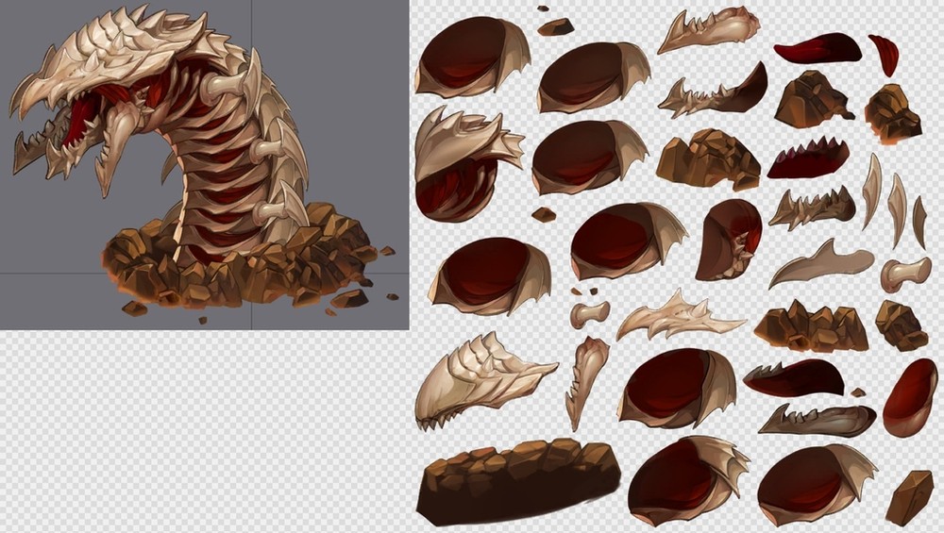
Task: Click the upper jaw bone sprite at top
Action: click(x=708, y=28)
